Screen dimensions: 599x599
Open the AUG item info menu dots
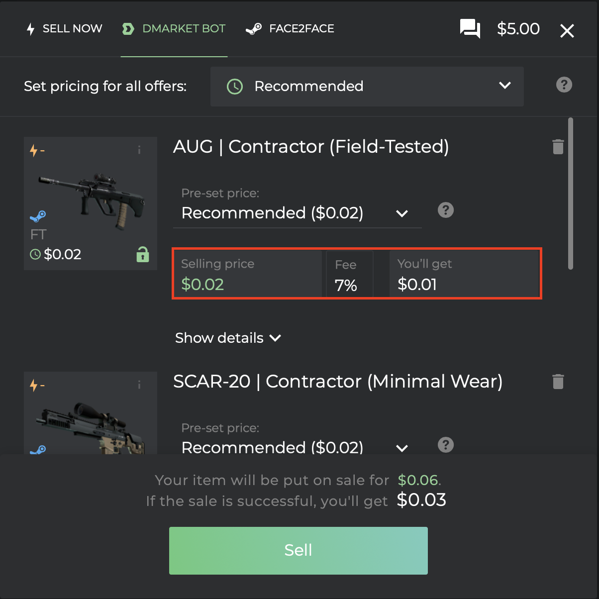[139, 150]
